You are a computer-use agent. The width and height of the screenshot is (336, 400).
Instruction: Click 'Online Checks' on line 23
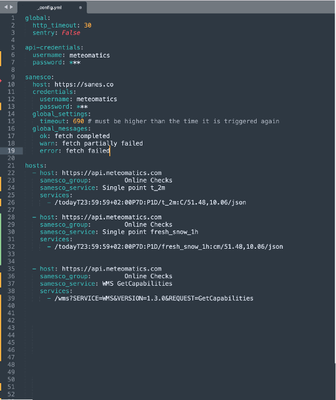(x=149, y=181)
